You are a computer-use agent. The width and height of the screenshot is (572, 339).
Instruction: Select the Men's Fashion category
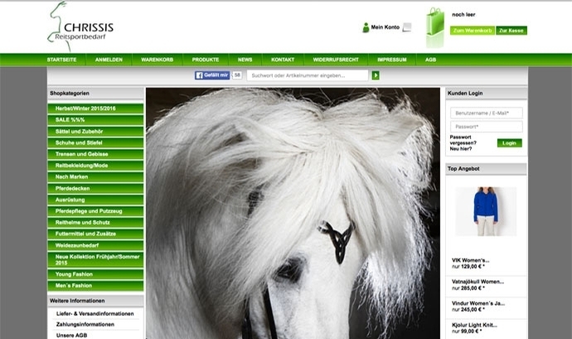click(x=95, y=285)
